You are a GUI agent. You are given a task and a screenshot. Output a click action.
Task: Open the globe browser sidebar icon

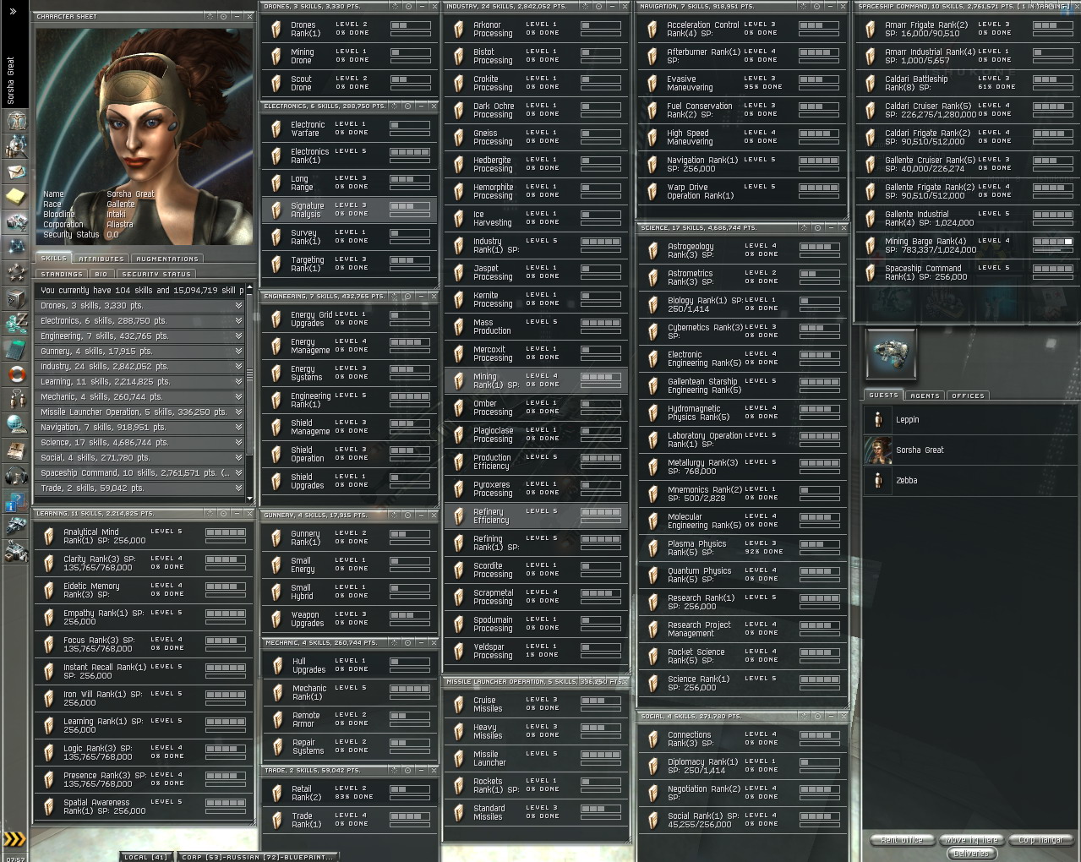tap(16, 425)
